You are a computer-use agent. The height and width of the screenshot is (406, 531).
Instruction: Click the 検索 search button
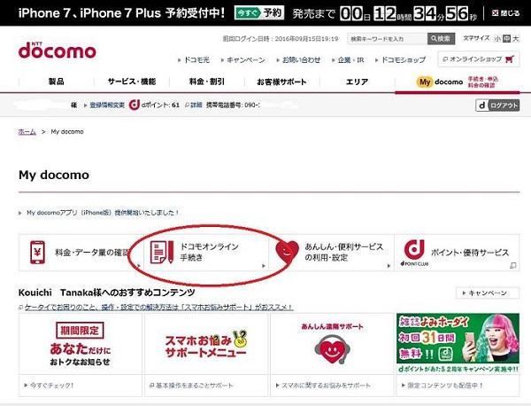pyautogui.click(x=442, y=39)
